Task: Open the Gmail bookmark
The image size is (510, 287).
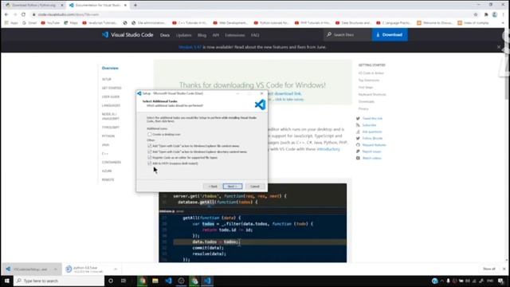Action: point(29,23)
